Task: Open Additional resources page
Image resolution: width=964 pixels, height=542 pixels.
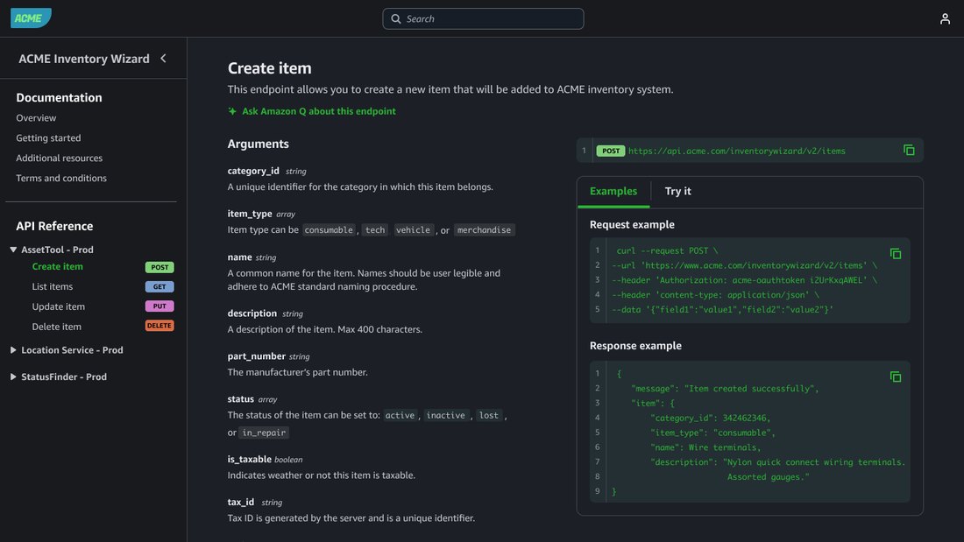Action: [x=59, y=158]
